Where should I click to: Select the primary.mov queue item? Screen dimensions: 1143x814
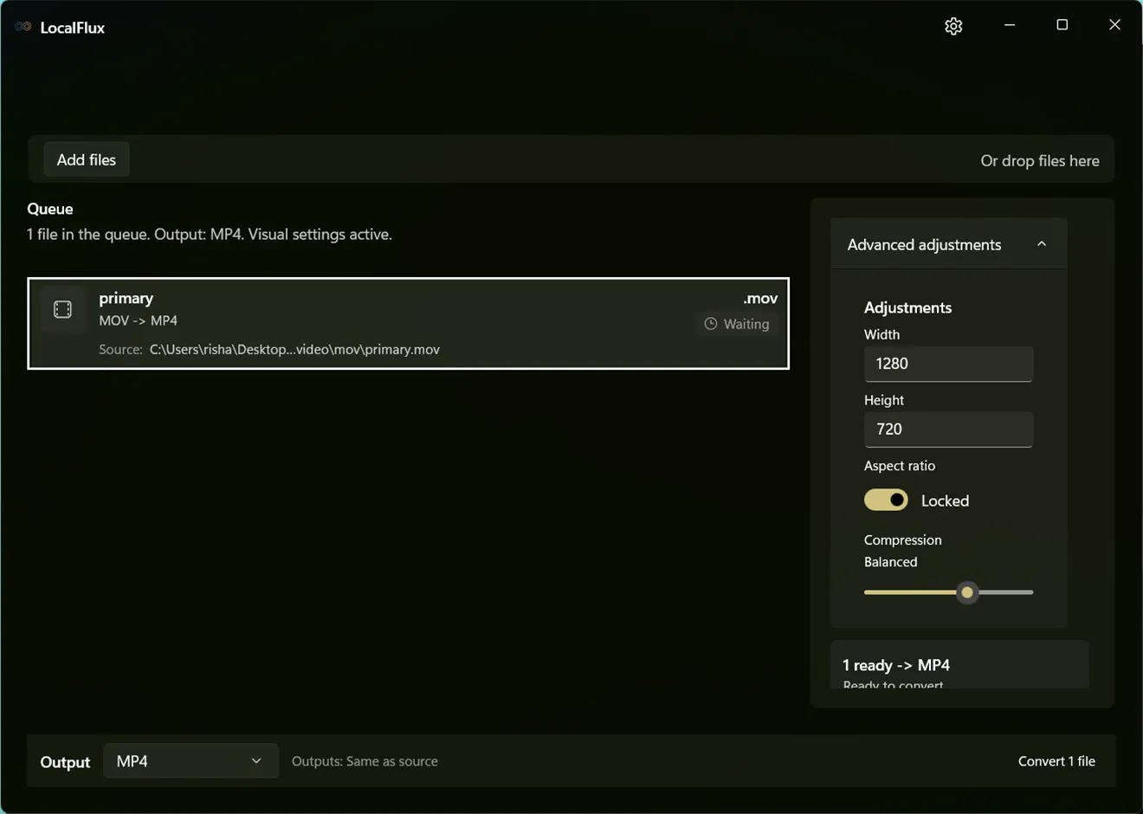[408, 323]
